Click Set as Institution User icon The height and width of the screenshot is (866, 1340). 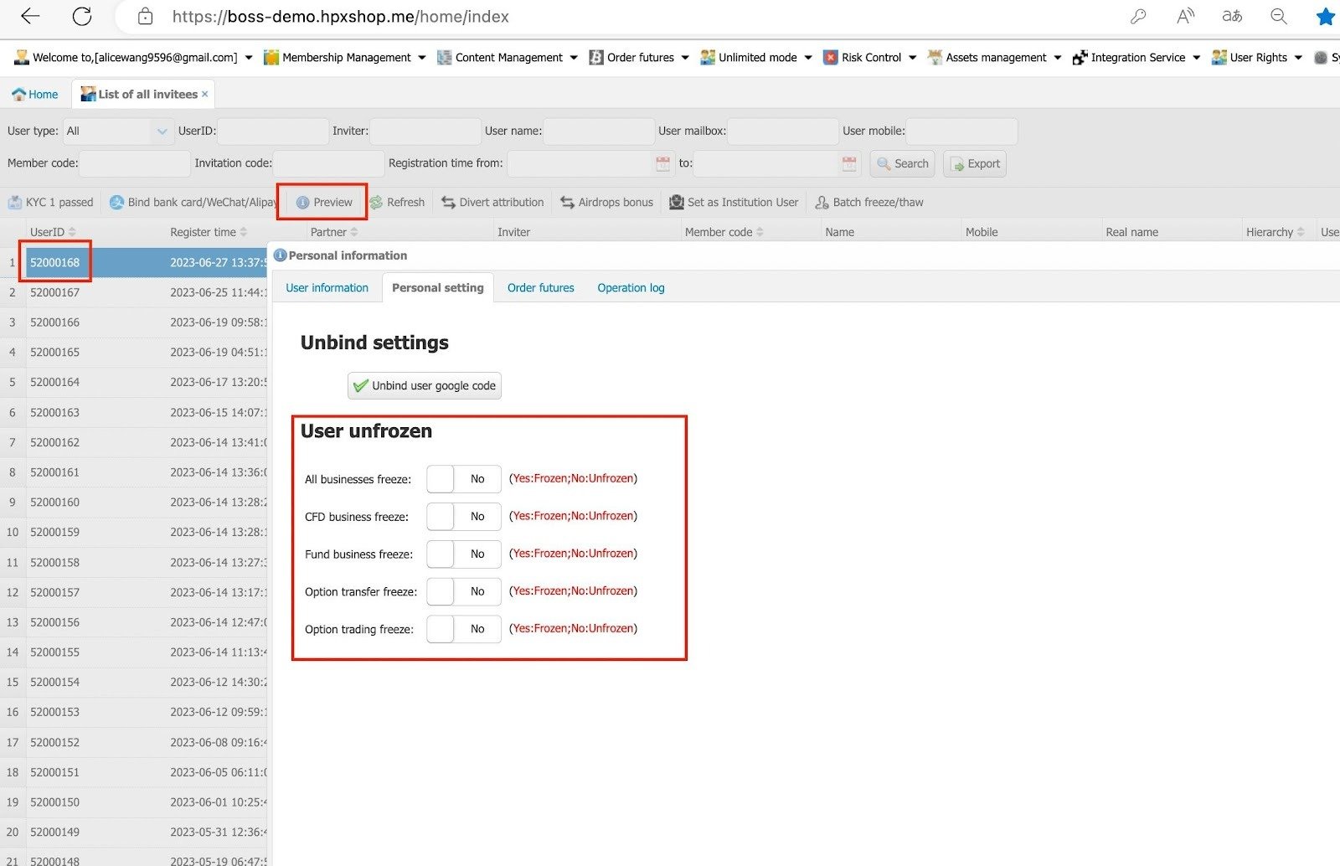(x=677, y=203)
